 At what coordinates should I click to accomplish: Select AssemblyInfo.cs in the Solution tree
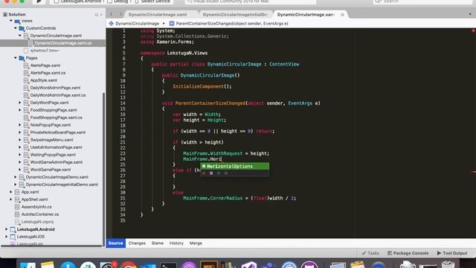click(x=36, y=207)
